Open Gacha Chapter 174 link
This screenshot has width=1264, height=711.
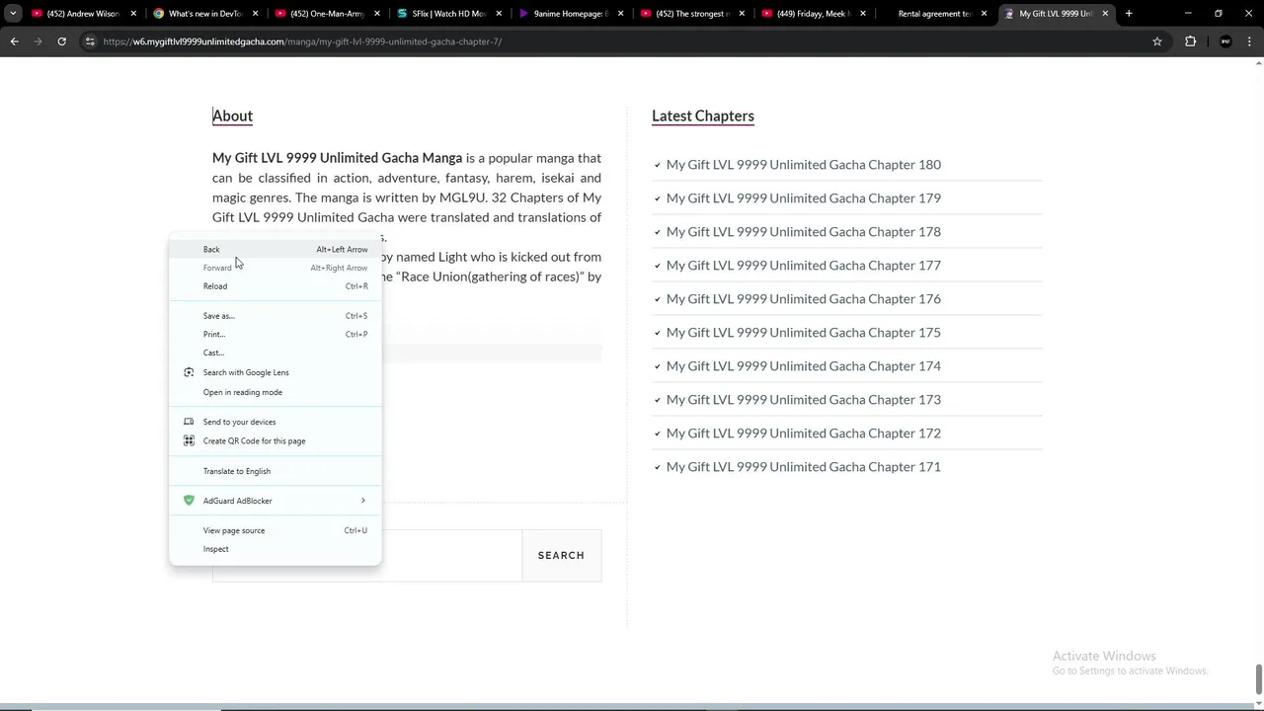click(804, 366)
